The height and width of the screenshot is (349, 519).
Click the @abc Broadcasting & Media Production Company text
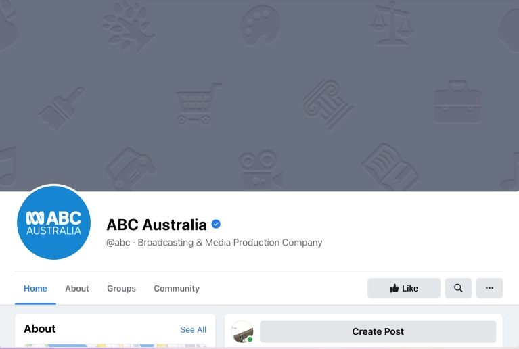(x=214, y=243)
